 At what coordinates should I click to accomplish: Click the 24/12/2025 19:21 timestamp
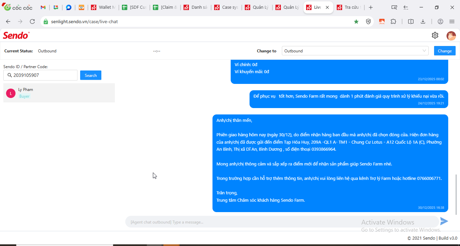pyautogui.click(x=431, y=103)
